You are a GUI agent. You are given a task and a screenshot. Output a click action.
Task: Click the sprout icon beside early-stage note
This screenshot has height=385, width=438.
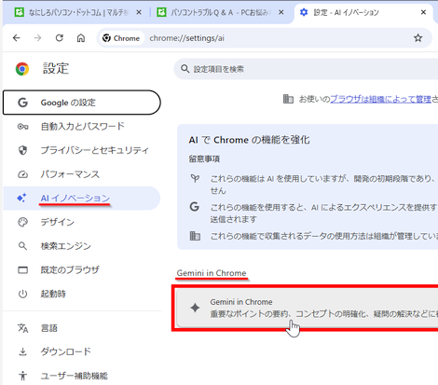point(195,178)
